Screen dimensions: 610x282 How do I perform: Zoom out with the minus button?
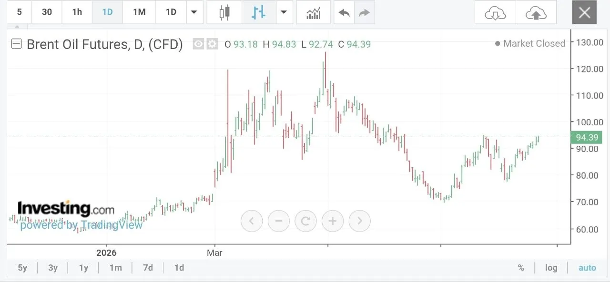click(279, 221)
